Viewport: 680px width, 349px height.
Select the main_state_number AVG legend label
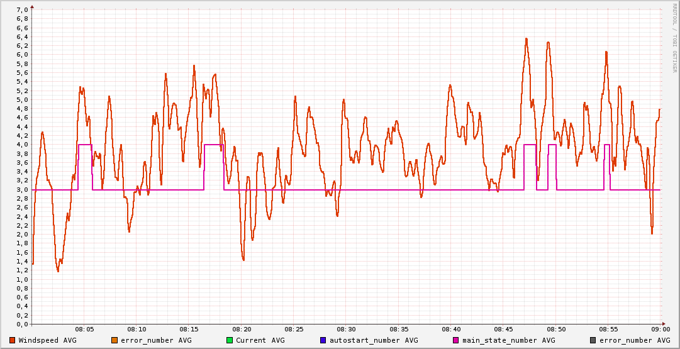click(509, 340)
